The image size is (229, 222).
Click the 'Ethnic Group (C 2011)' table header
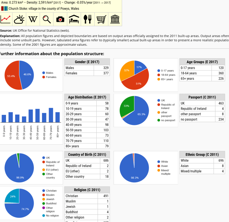tap(202, 155)
